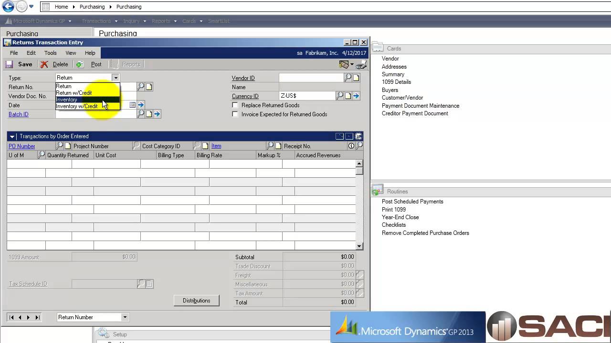Click the rightmost scrolling window icon in Transactions header

tap(358, 136)
